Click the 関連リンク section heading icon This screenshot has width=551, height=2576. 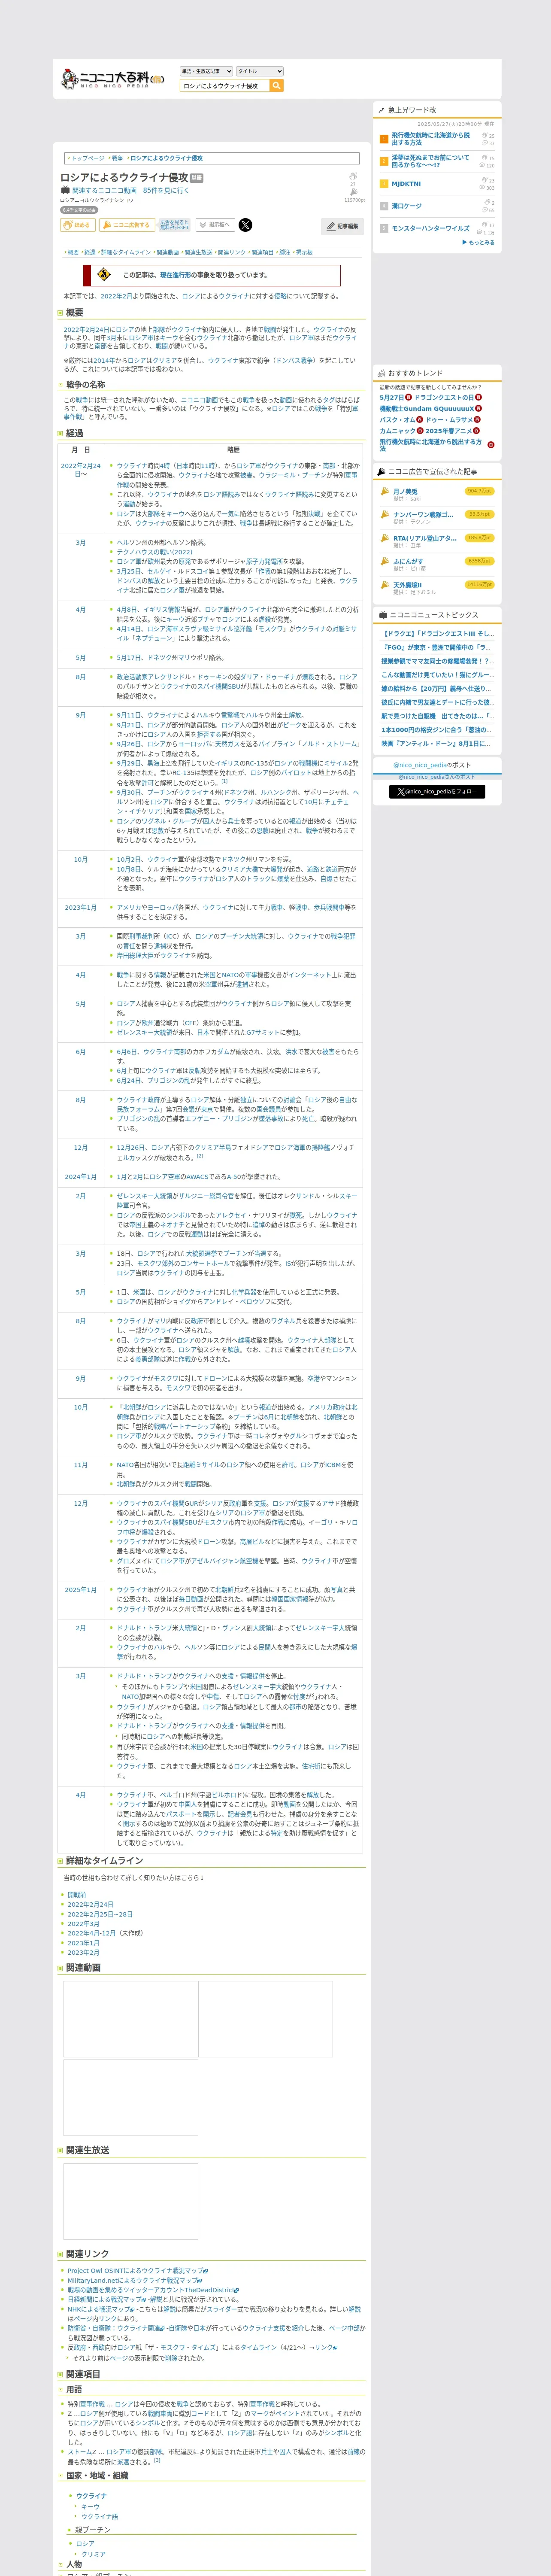pyautogui.click(x=60, y=2254)
